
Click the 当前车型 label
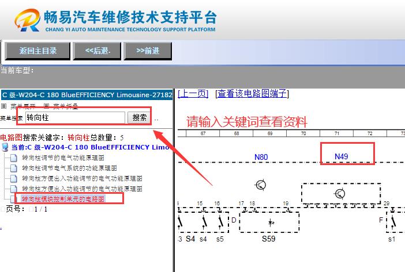click(17, 70)
